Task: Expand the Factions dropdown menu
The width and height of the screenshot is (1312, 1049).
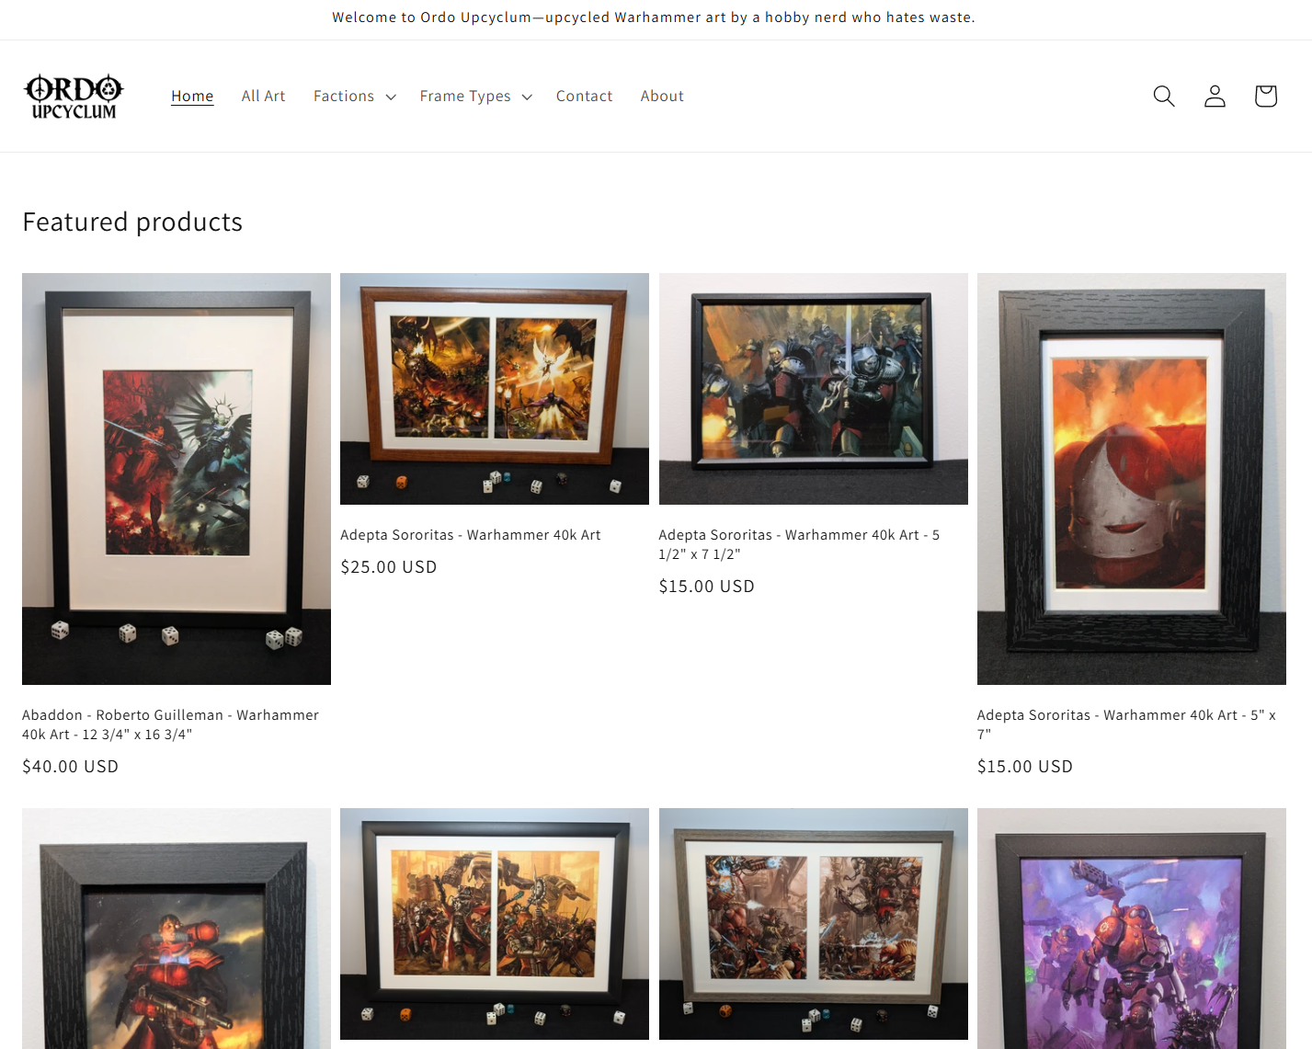Action: pyautogui.click(x=354, y=96)
